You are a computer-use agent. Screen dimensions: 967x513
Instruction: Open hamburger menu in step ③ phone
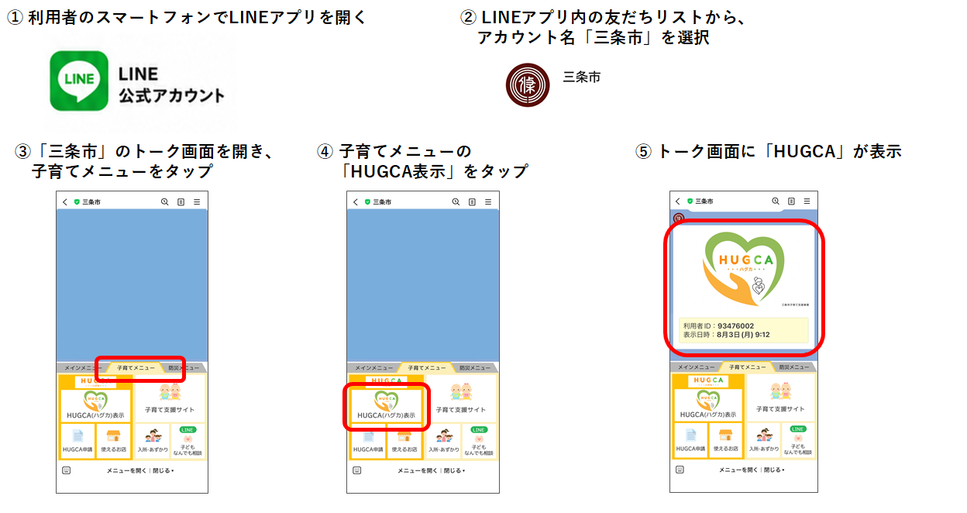click(x=197, y=201)
